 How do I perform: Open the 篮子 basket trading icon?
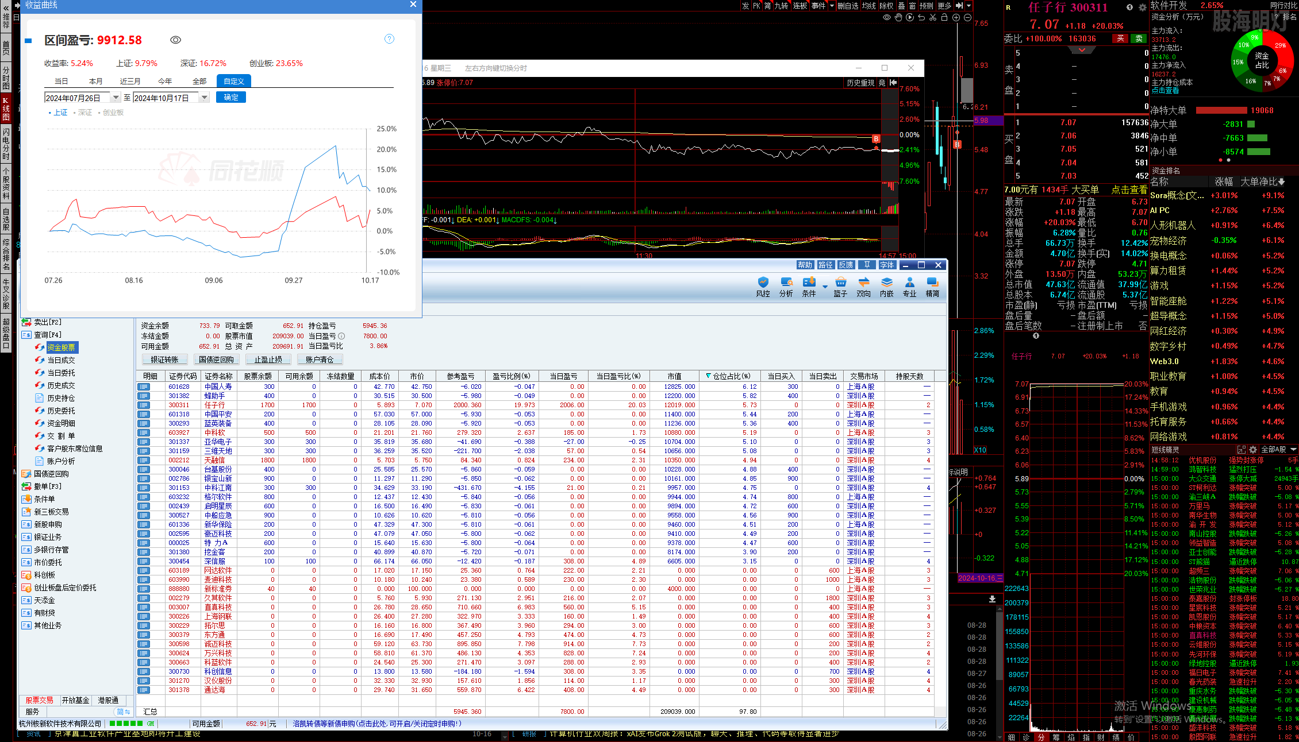click(x=840, y=287)
